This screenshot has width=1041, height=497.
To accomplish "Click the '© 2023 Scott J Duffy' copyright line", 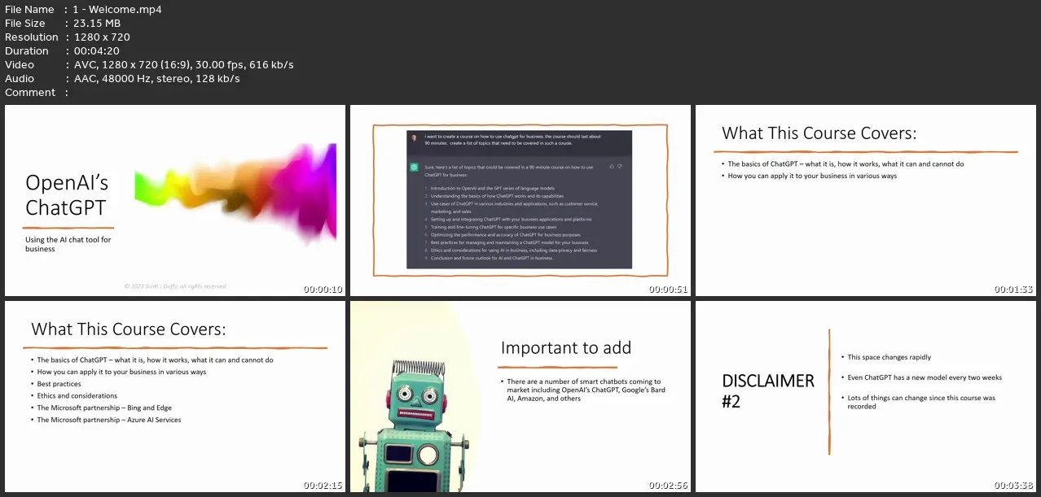I will [x=175, y=286].
